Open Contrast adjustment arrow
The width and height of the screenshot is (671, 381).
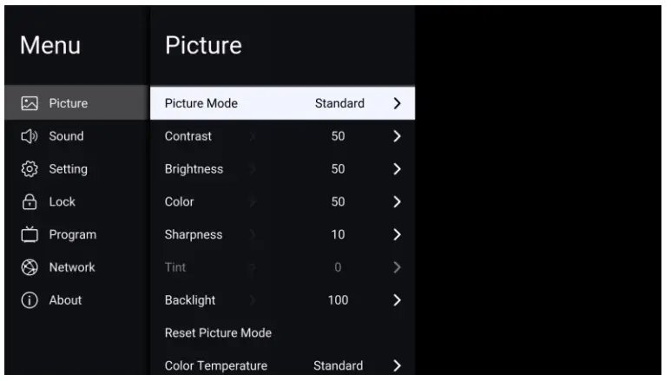click(x=397, y=136)
